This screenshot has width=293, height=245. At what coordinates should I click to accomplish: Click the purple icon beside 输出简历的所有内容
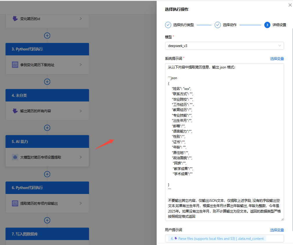pyautogui.click(x=15, y=111)
